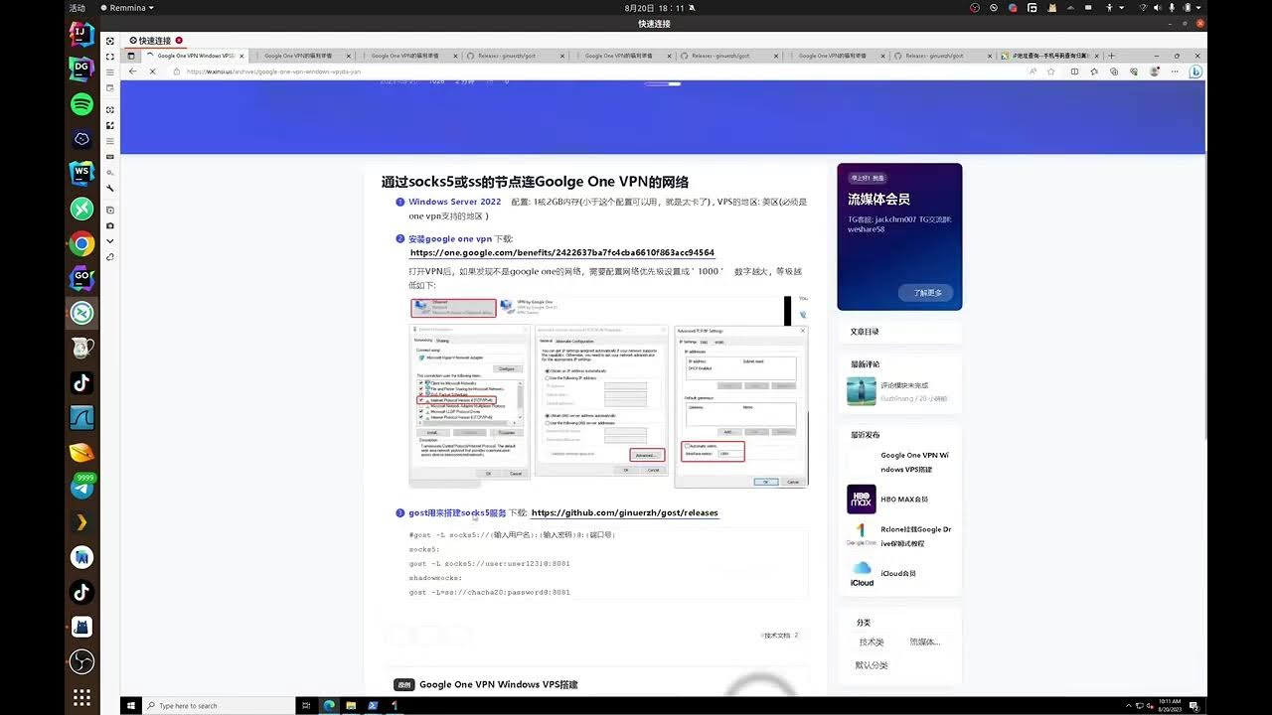Expand Remmina toolbar chevron down
The height and width of the screenshot is (715, 1272).
[109, 241]
